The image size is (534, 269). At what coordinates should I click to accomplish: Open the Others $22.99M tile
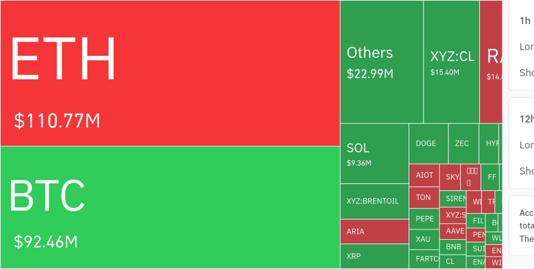(382, 62)
